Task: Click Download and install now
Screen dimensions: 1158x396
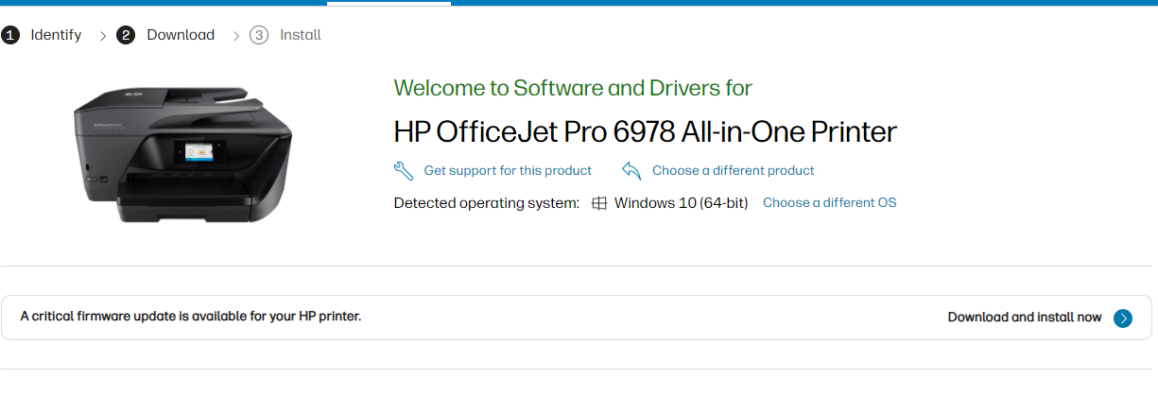Action: pyautogui.click(x=1025, y=318)
